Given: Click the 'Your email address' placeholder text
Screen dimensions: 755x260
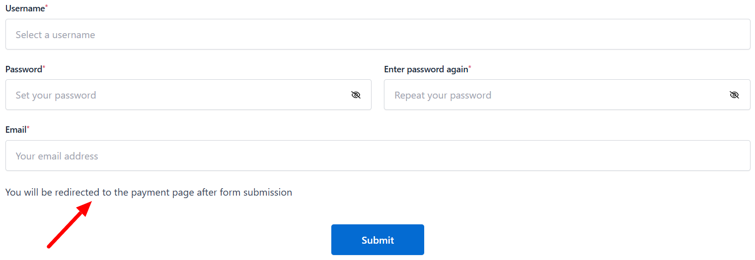Looking at the screenshot, I should point(57,156).
